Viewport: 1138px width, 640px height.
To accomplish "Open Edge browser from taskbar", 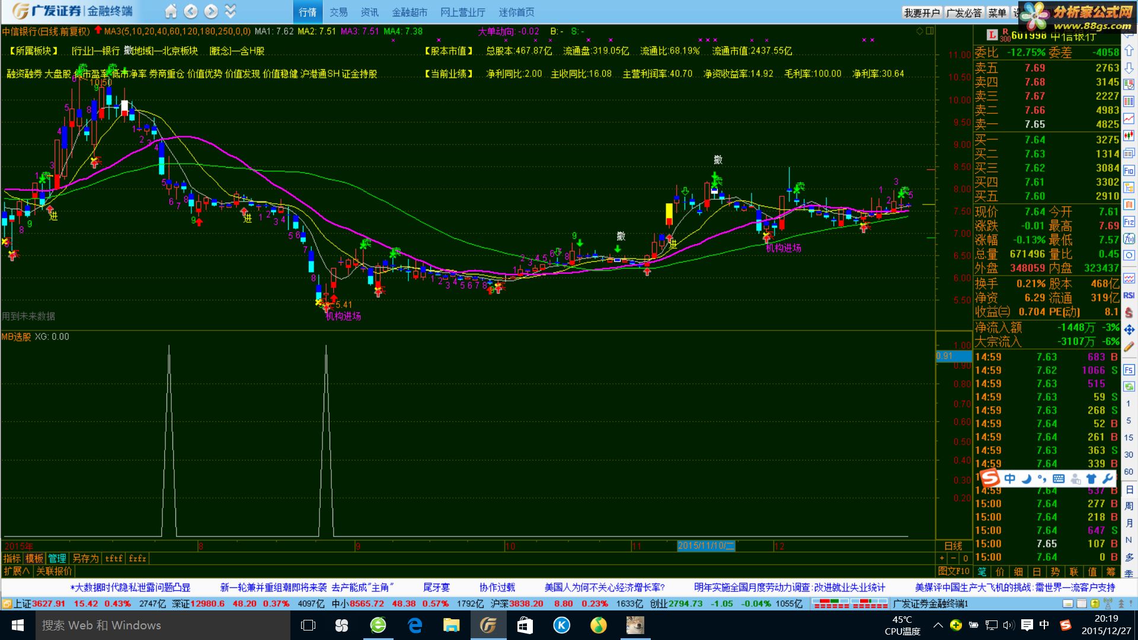I will [415, 625].
